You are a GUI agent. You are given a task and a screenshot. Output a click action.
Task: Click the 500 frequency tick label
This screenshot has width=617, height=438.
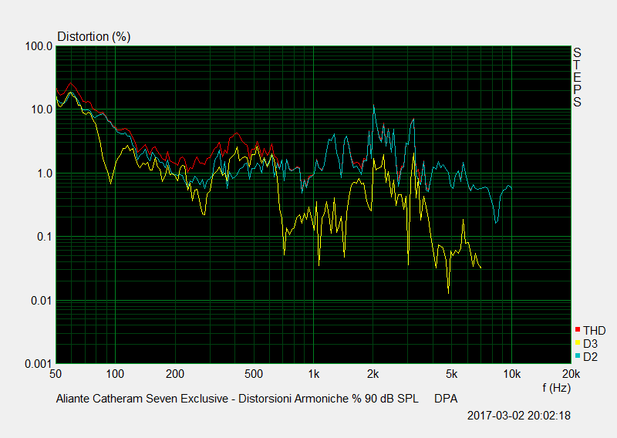254,374
